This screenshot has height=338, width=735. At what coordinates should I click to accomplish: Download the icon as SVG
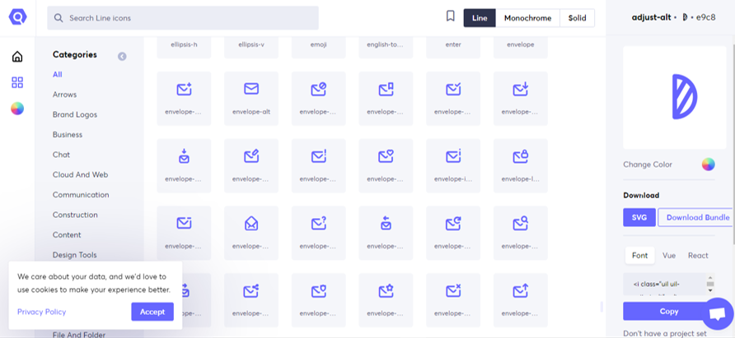click(x=639, y=218)
